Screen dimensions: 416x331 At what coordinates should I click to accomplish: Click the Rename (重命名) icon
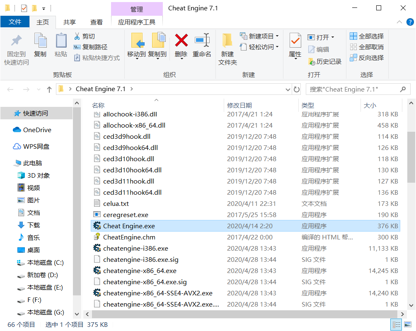click(x=202, y=40)
